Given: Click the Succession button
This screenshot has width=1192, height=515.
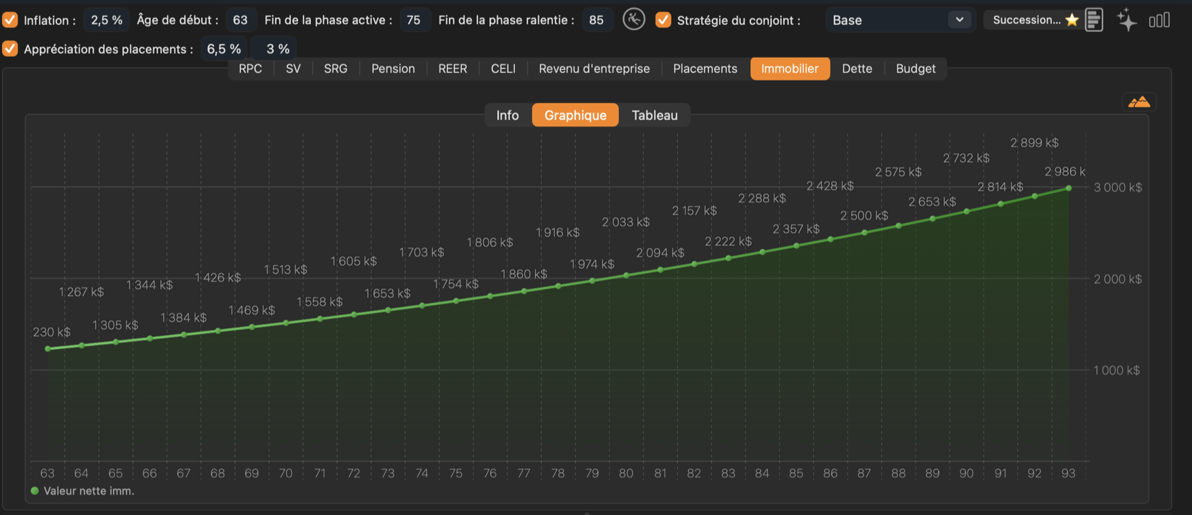Looking at the screenshot, I should [1031, 20].
